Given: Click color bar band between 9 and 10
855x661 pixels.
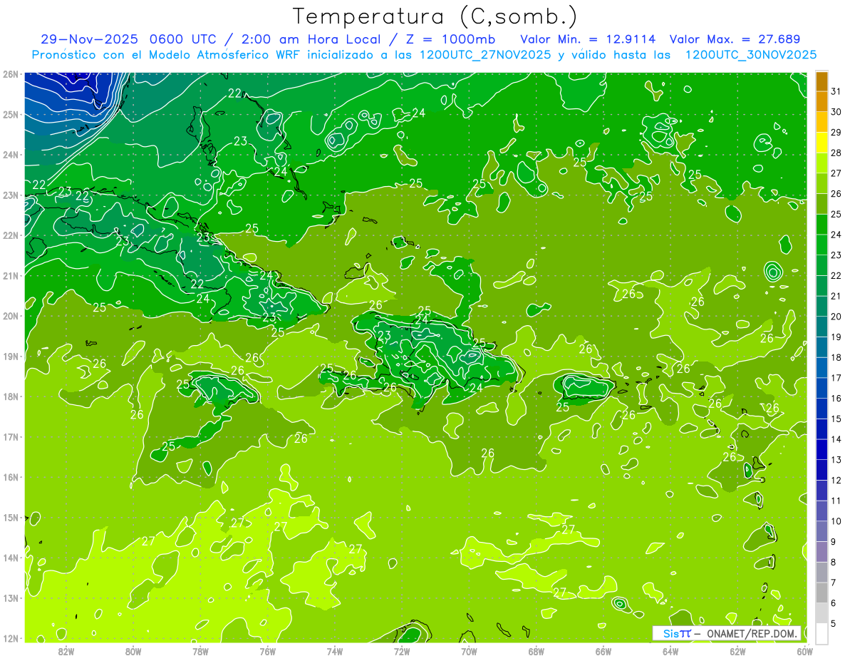Looking at the screenshot, I should (x=822, y=531).
